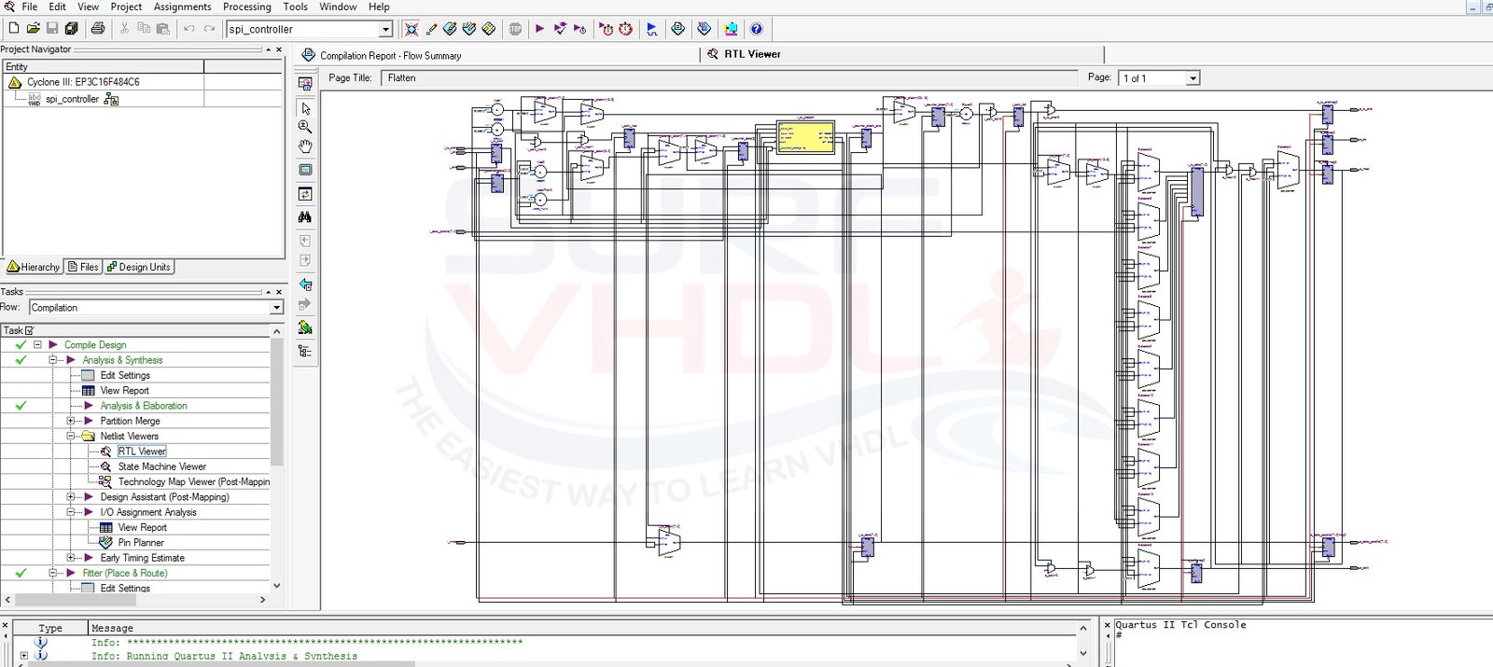
Task: Close the Project Navigator panel
Action: 278,49
